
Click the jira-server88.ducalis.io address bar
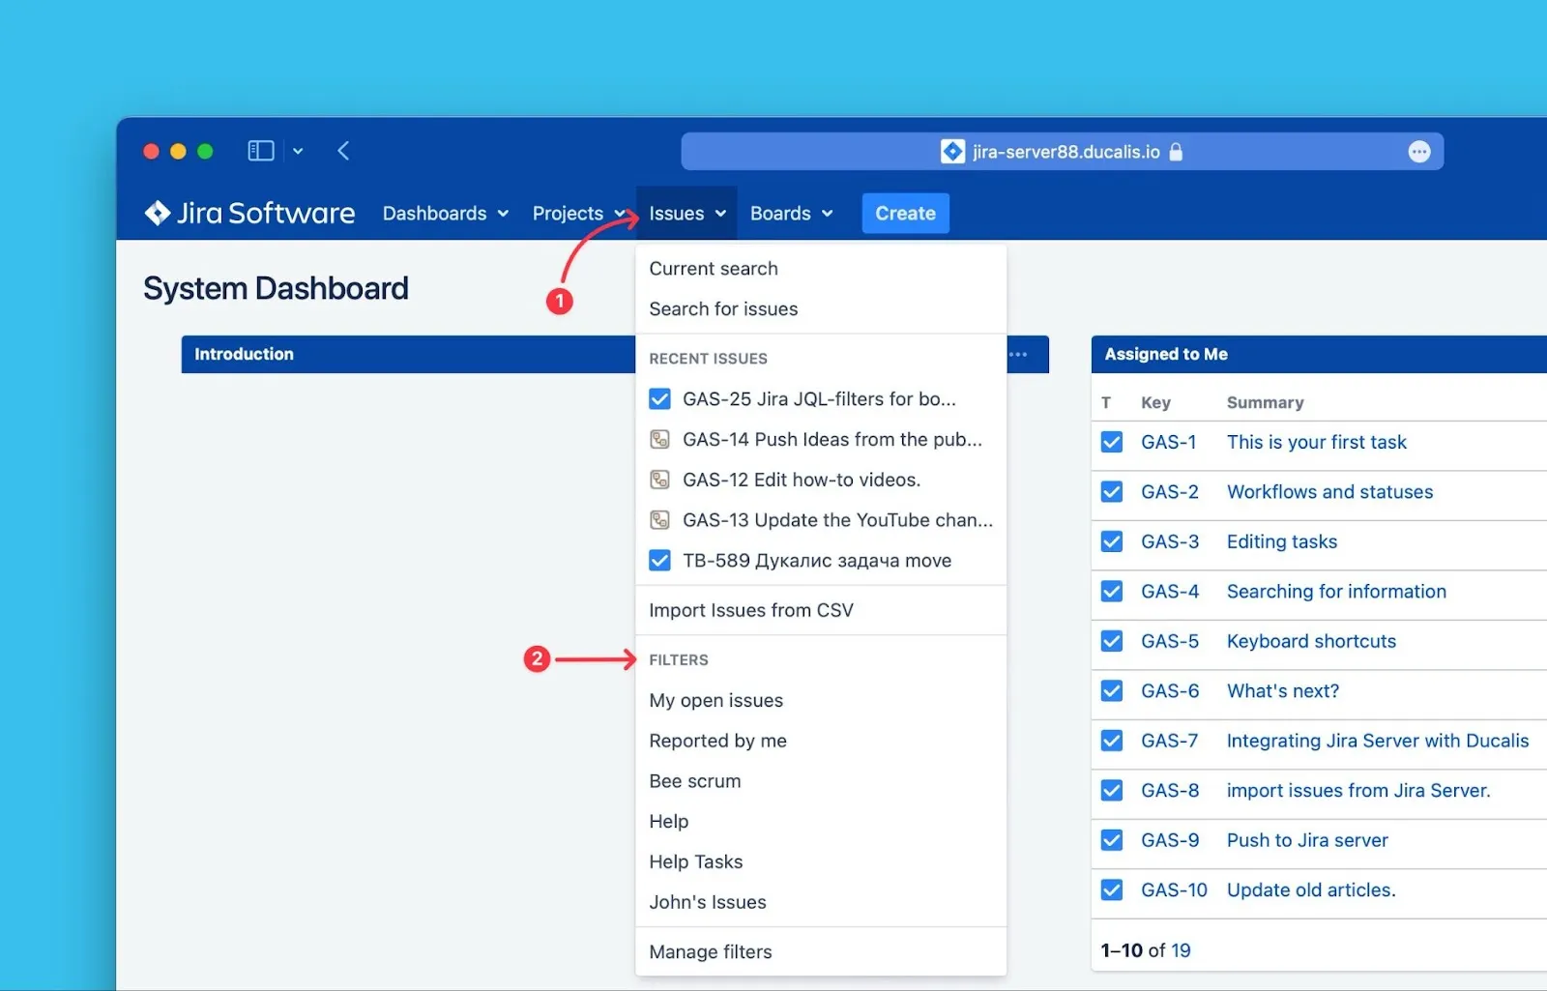pyautogui.click(x=1064, y=152)
